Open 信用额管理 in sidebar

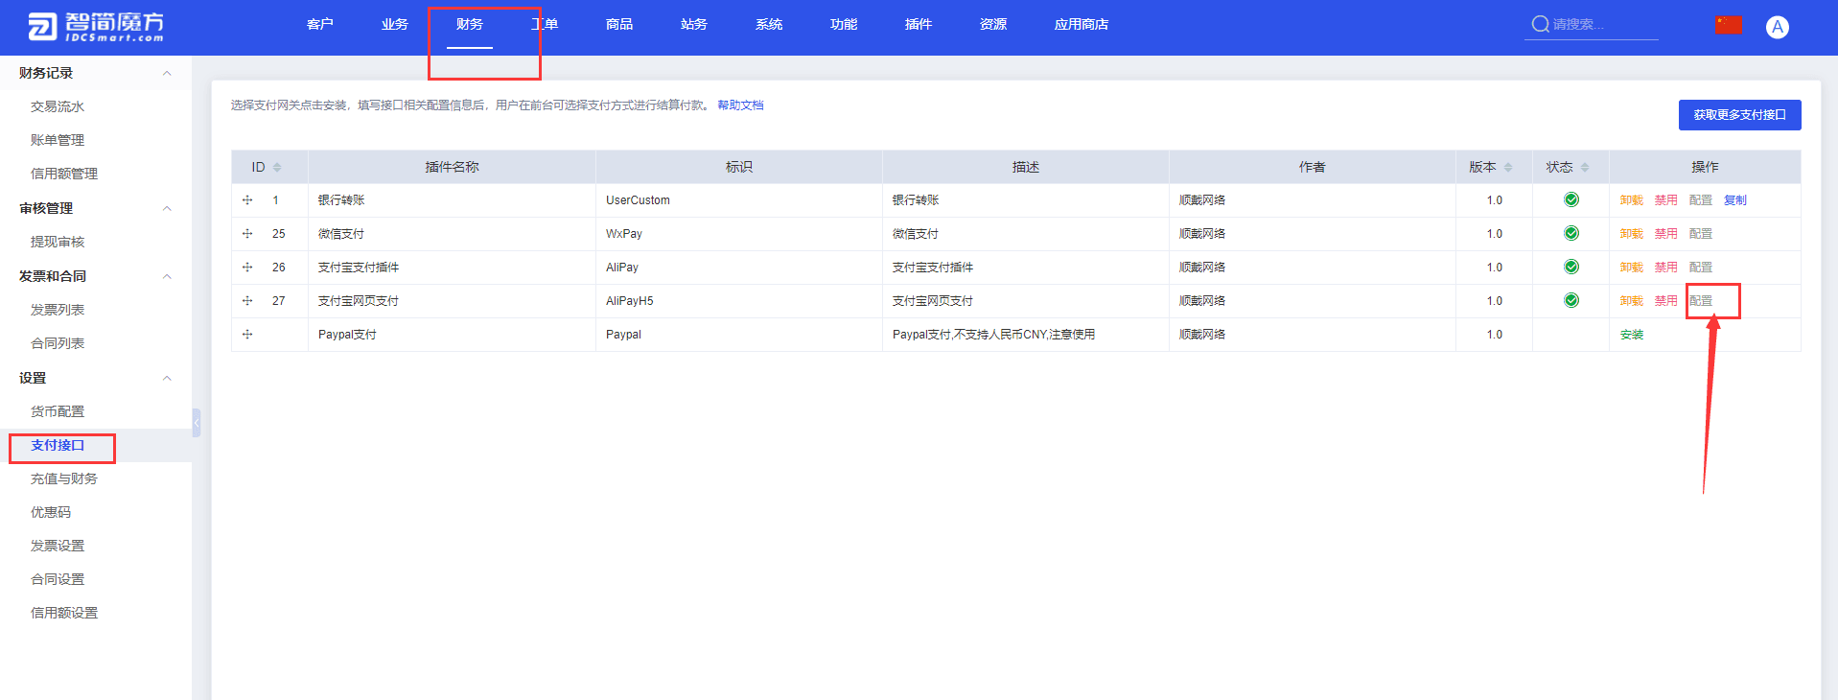(64, 174)
